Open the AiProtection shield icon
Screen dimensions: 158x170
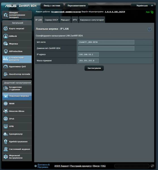6,51
